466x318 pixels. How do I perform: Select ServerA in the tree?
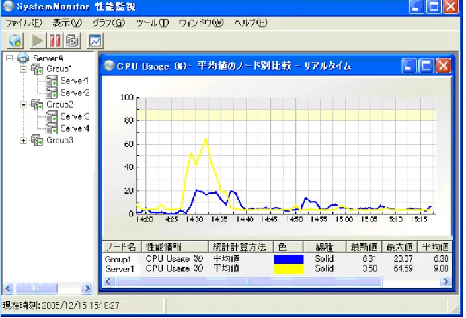pyautogui.click(x=48, y=58)
